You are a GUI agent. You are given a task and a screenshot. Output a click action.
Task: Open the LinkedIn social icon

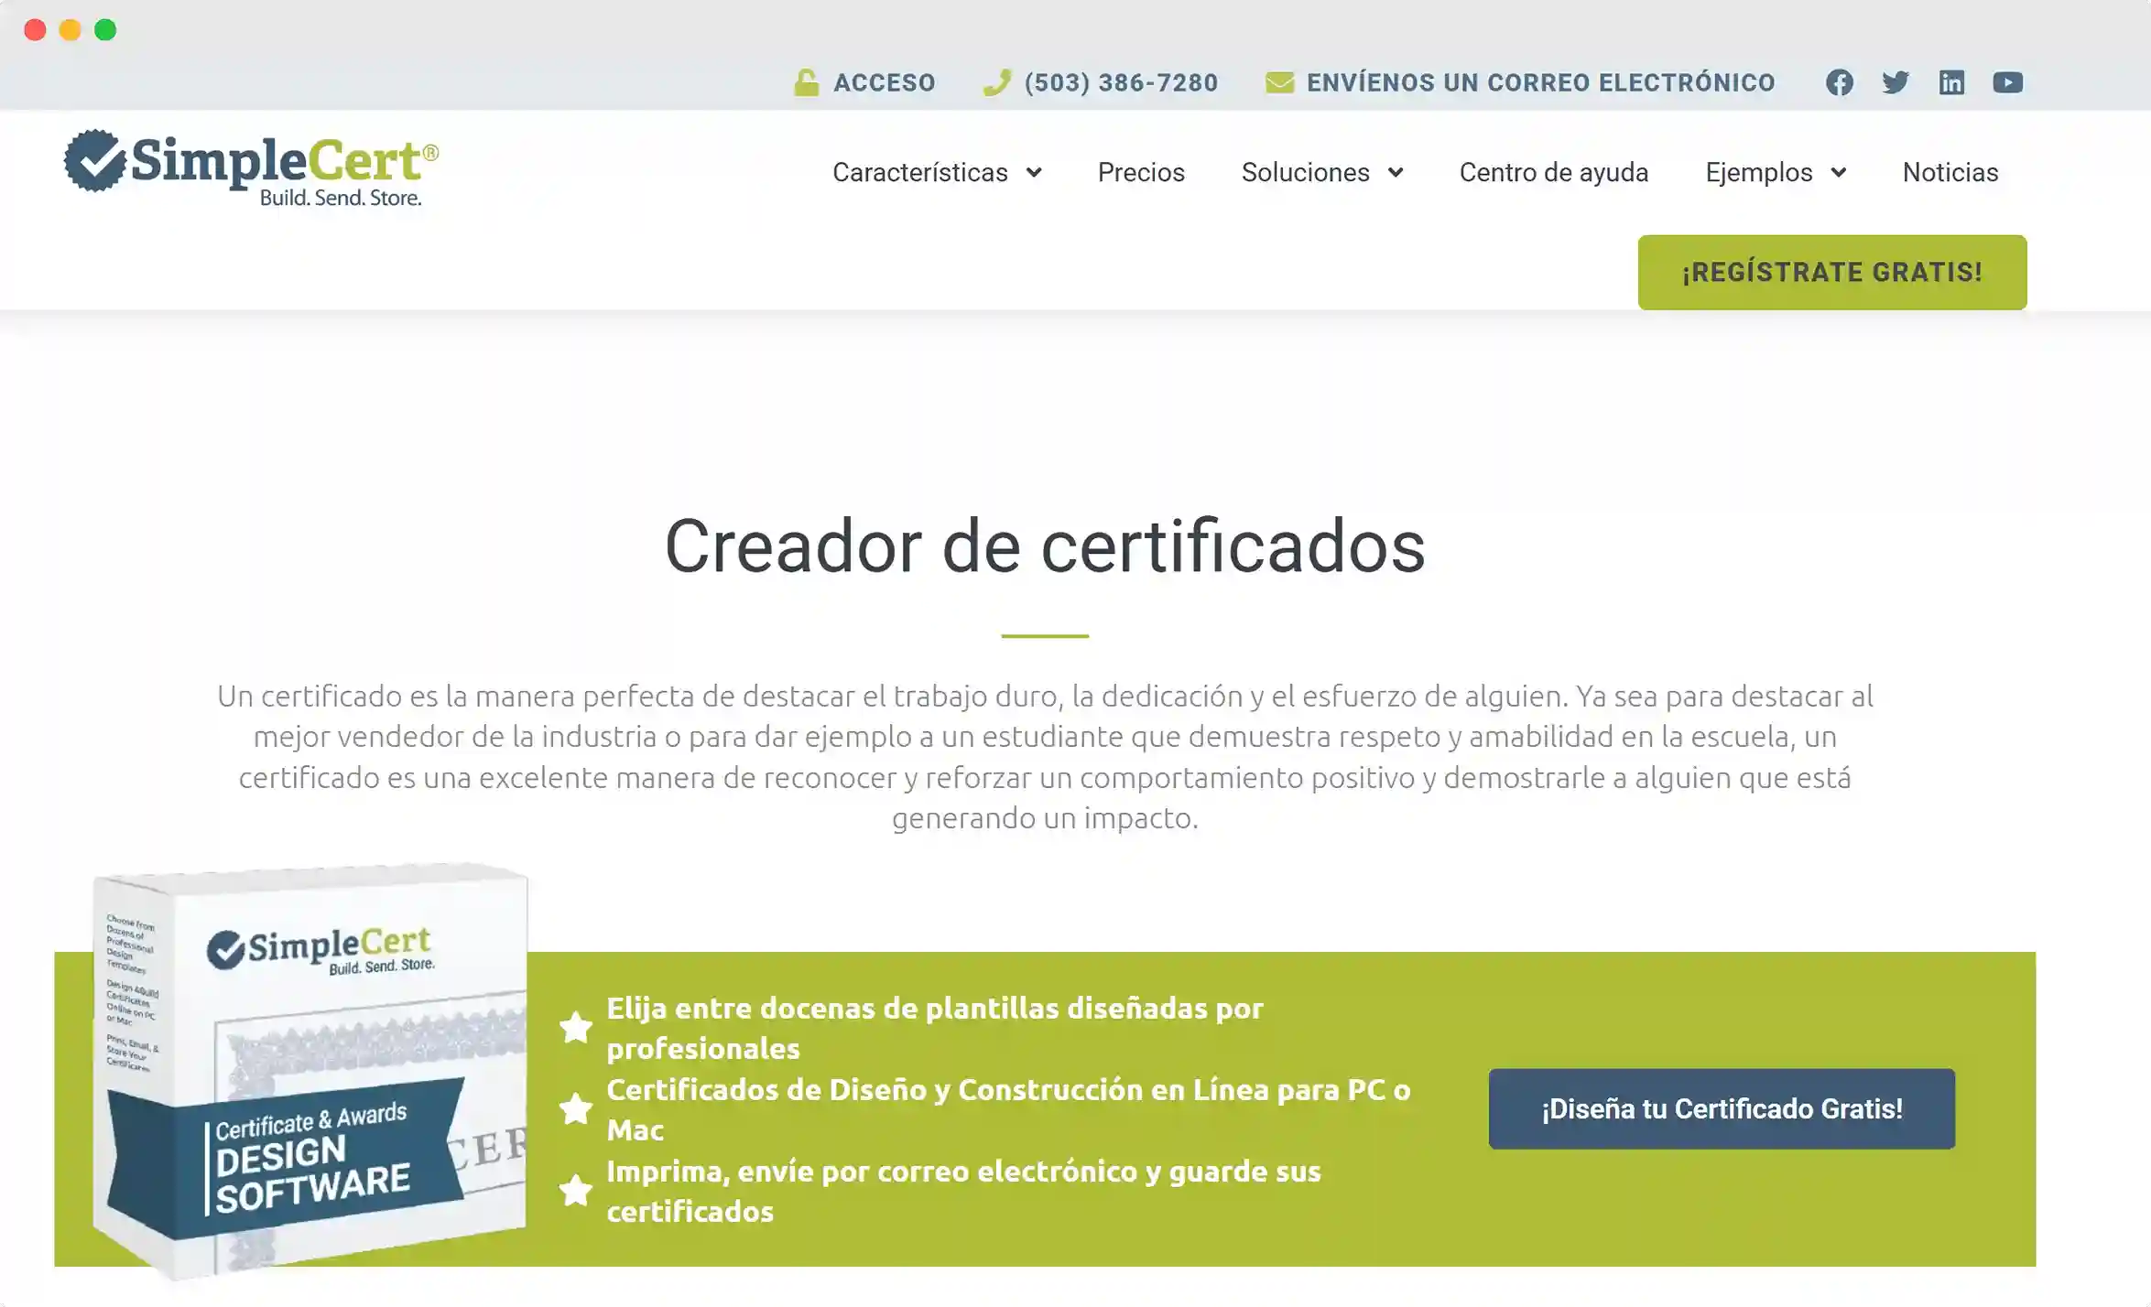(x=1951, y=82)
